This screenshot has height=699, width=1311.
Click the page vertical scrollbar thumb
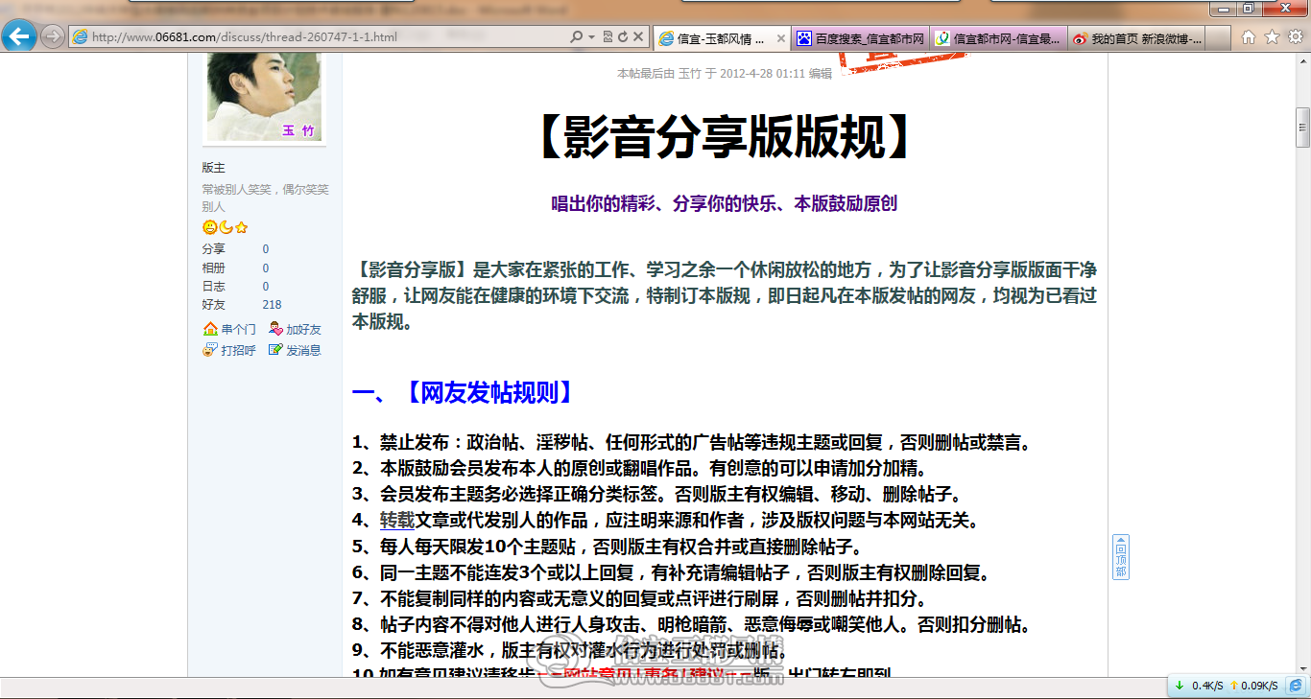[1303, 128]
